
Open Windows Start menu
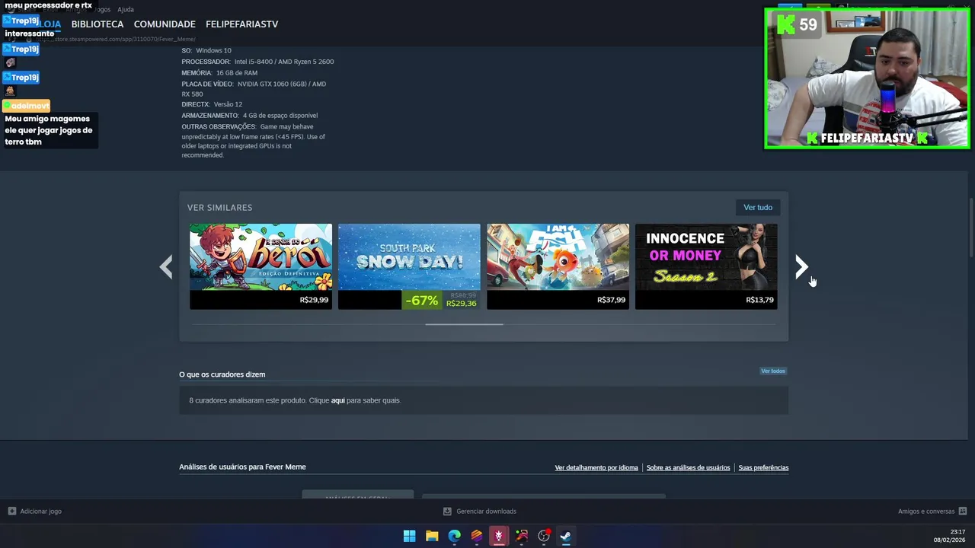pos(409,536)
